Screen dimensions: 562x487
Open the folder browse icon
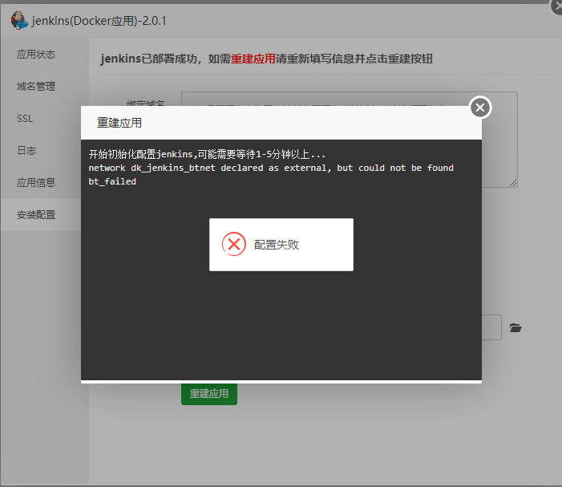point(516,327)
